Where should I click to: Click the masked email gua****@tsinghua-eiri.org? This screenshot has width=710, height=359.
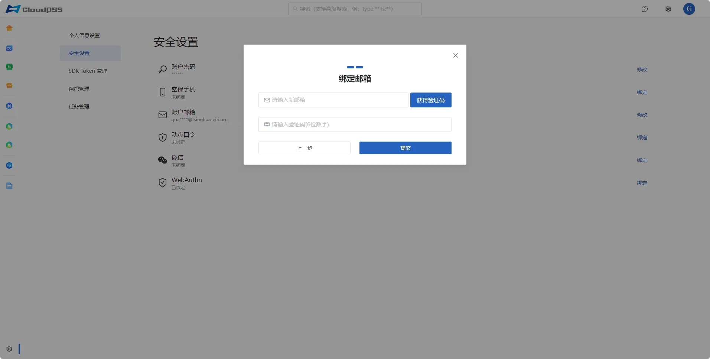[199, 120]
